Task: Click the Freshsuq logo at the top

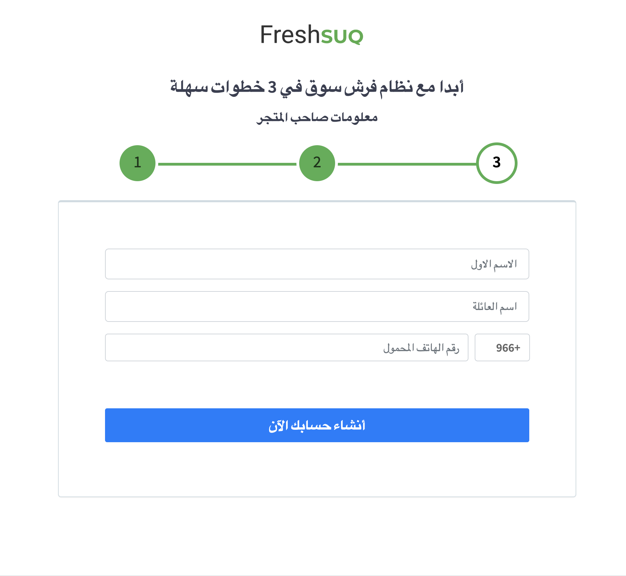Action: [312, 35]
